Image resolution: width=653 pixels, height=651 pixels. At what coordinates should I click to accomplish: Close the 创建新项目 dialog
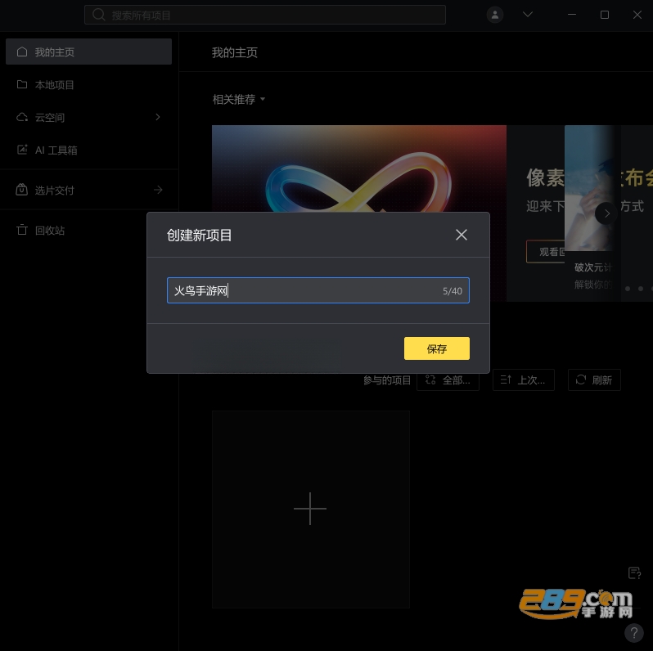click(x=461, y=235)
